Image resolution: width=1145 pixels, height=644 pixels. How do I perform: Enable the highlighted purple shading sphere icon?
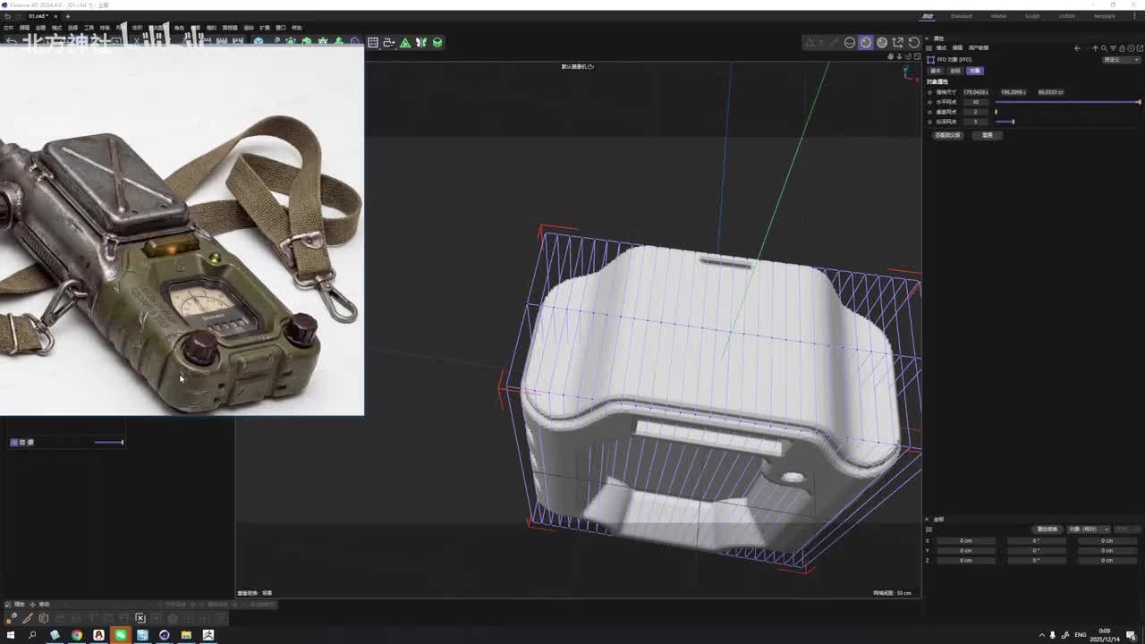[x=865, y=42]
